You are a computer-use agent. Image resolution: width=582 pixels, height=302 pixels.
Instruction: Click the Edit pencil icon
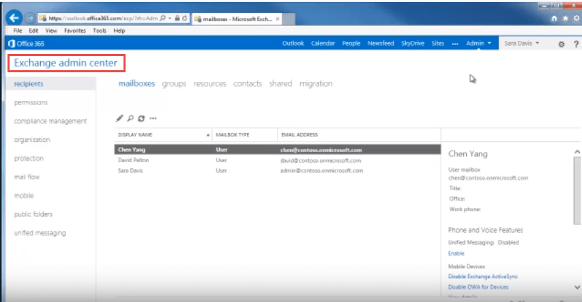tap(119, 119)
